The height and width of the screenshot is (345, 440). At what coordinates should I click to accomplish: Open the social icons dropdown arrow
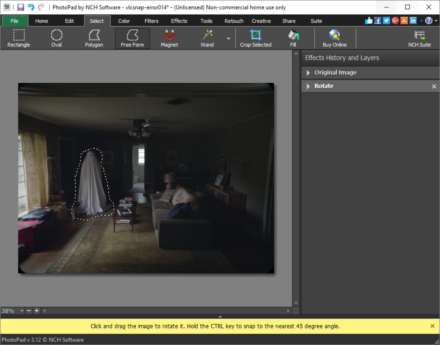point(421,21)
